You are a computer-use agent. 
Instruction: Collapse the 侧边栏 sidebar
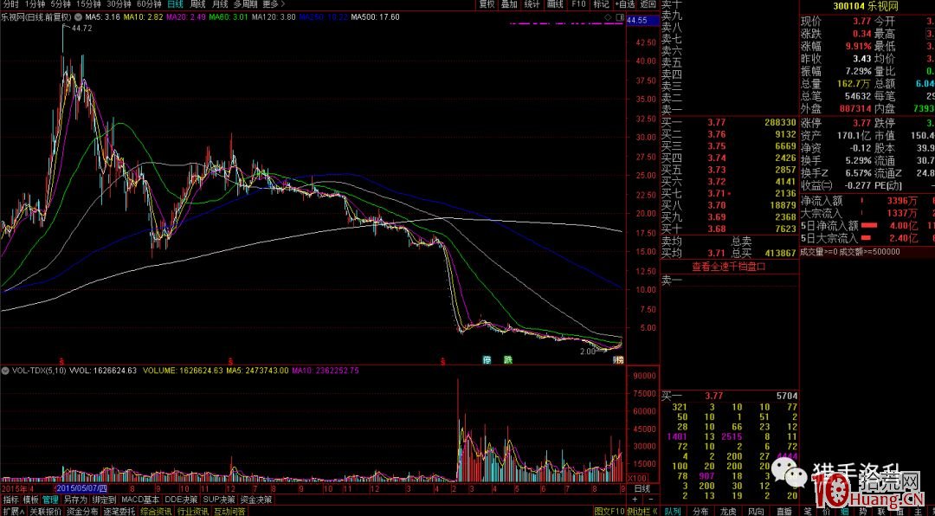[x=642, y=511]
